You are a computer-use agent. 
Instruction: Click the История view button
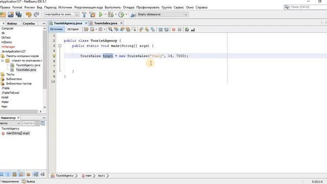73,29
